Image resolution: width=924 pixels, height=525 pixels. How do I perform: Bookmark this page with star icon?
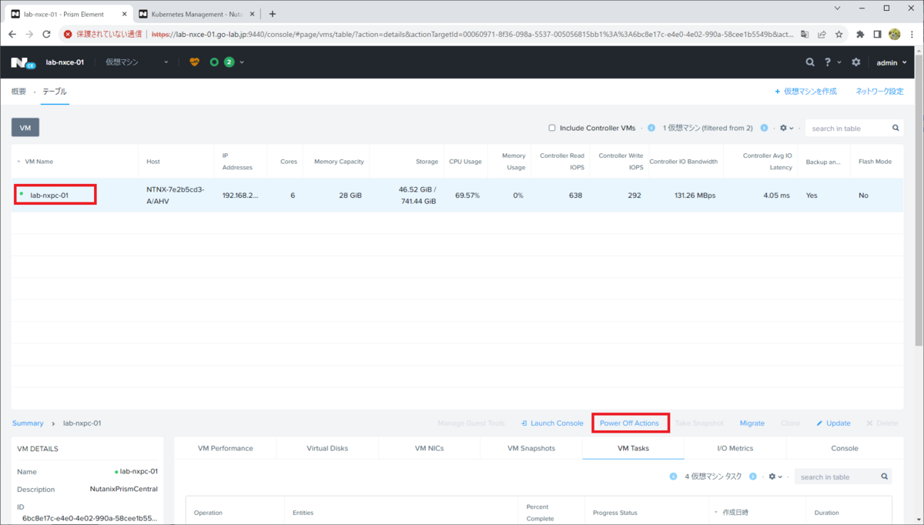click(x=839, y=34)
